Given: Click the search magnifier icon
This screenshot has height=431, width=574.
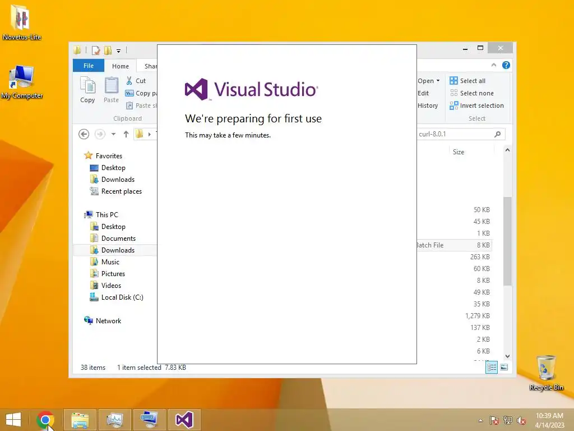Looking at the screenshot, I should 498,134.
